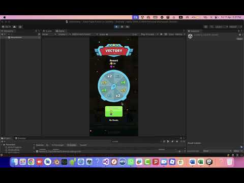Click the Step frame button
The height and width of the screenshot is (183, 244).
(x=128, y=27)
